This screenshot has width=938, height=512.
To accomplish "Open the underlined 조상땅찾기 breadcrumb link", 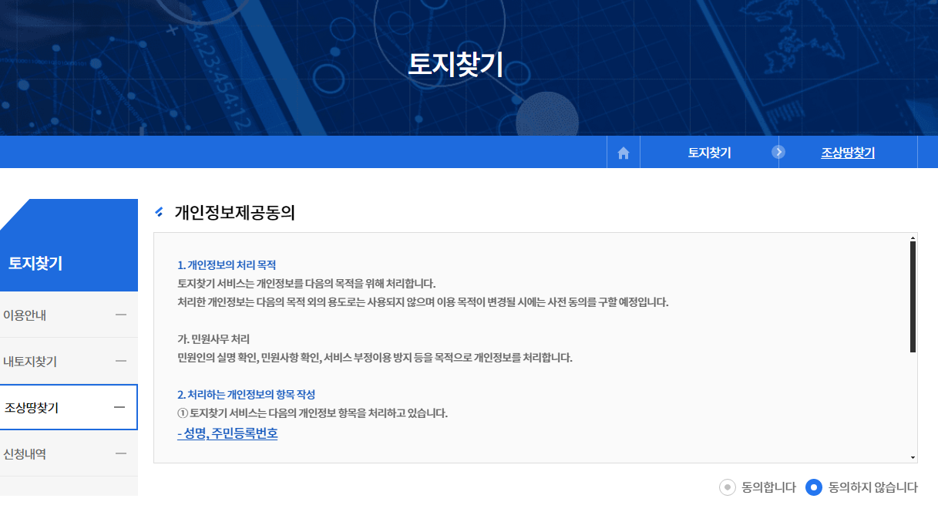I will 849,152.
